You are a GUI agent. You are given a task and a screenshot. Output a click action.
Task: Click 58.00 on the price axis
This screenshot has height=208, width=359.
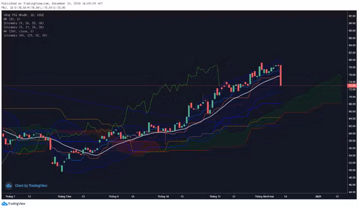tap(352, 141)
